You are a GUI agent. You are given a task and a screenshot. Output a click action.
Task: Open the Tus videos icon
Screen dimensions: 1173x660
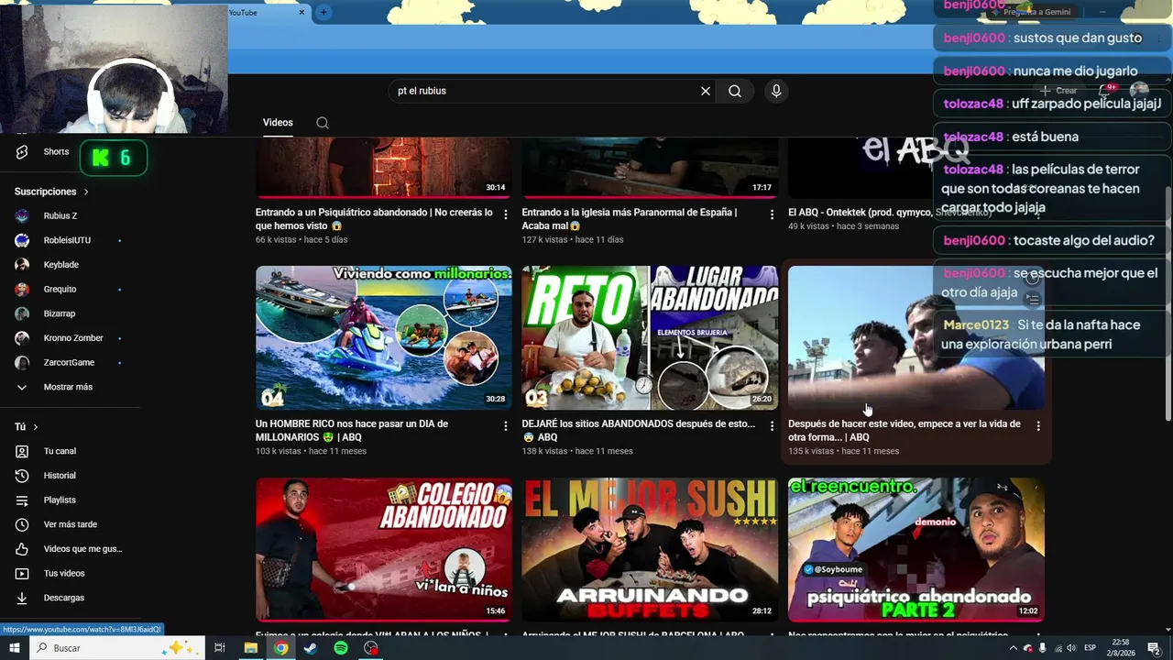point(22,574)
